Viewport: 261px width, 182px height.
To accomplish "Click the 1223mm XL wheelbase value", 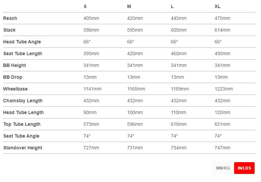I will [224, 89].
